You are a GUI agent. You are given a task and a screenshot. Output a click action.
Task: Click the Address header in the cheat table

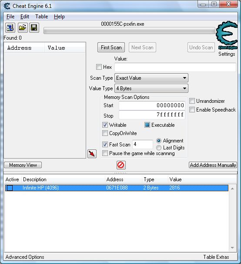point(124,179)
